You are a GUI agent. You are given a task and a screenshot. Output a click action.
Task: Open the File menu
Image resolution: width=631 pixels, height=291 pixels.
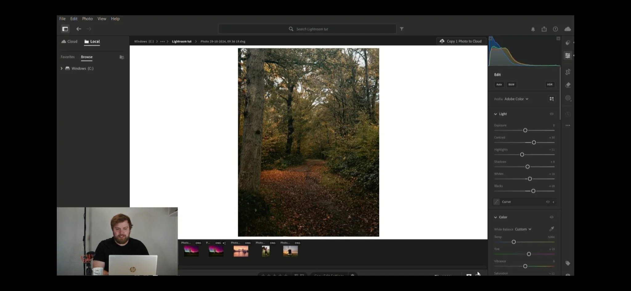click(x=62, y=19)
